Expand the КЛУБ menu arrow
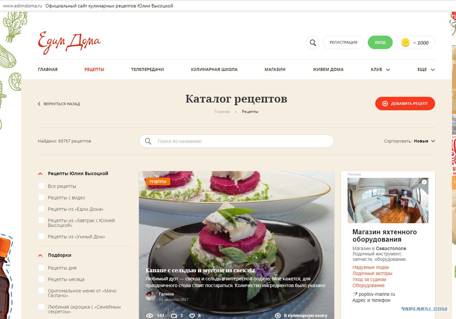This screenshot has height=319, width=456. point(388,70)
